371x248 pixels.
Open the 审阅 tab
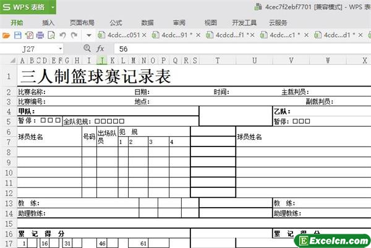(x=179, y=23)
